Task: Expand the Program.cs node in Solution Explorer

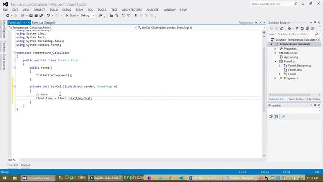Action: click(275, 78)
